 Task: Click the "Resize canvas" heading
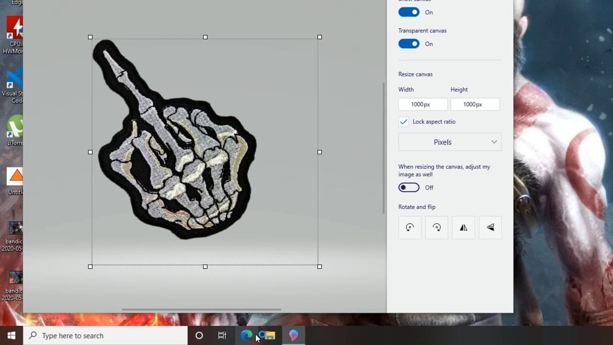tap(416, 74)
